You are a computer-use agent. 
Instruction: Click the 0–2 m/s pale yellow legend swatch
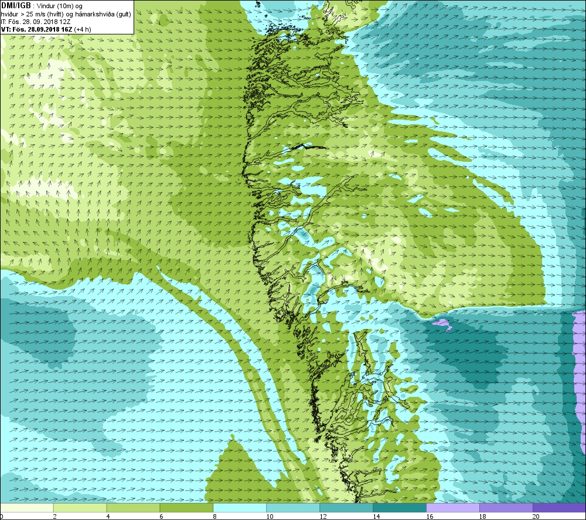(x=26, y=508)
